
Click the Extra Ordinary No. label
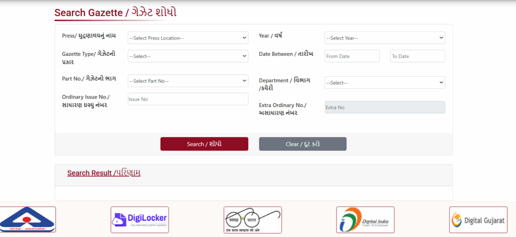pyautogui.click(x=283, y=109)
